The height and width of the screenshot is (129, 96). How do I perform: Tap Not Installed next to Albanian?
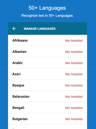point(74,52)
